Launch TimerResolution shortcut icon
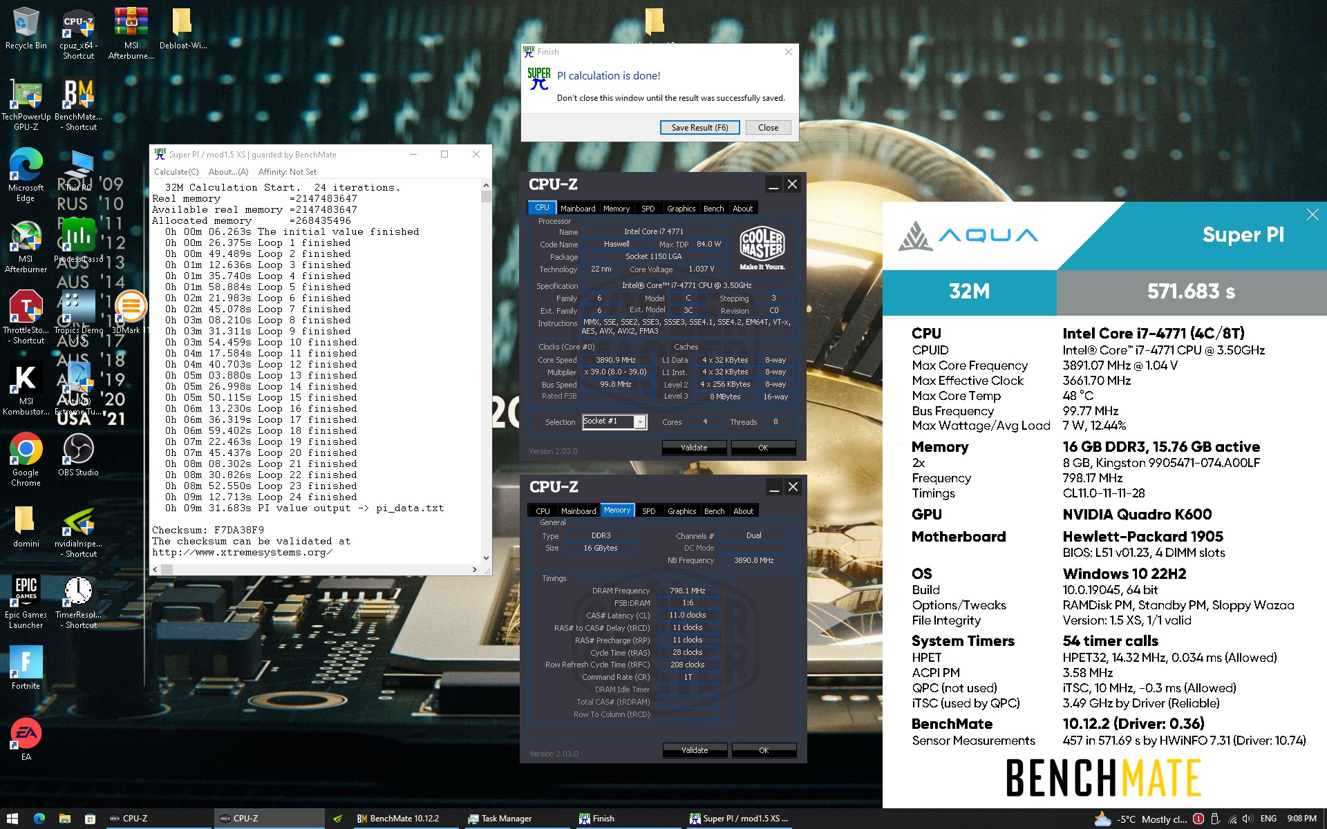This screenshot has height=829, width=1327. coord(78,602)
